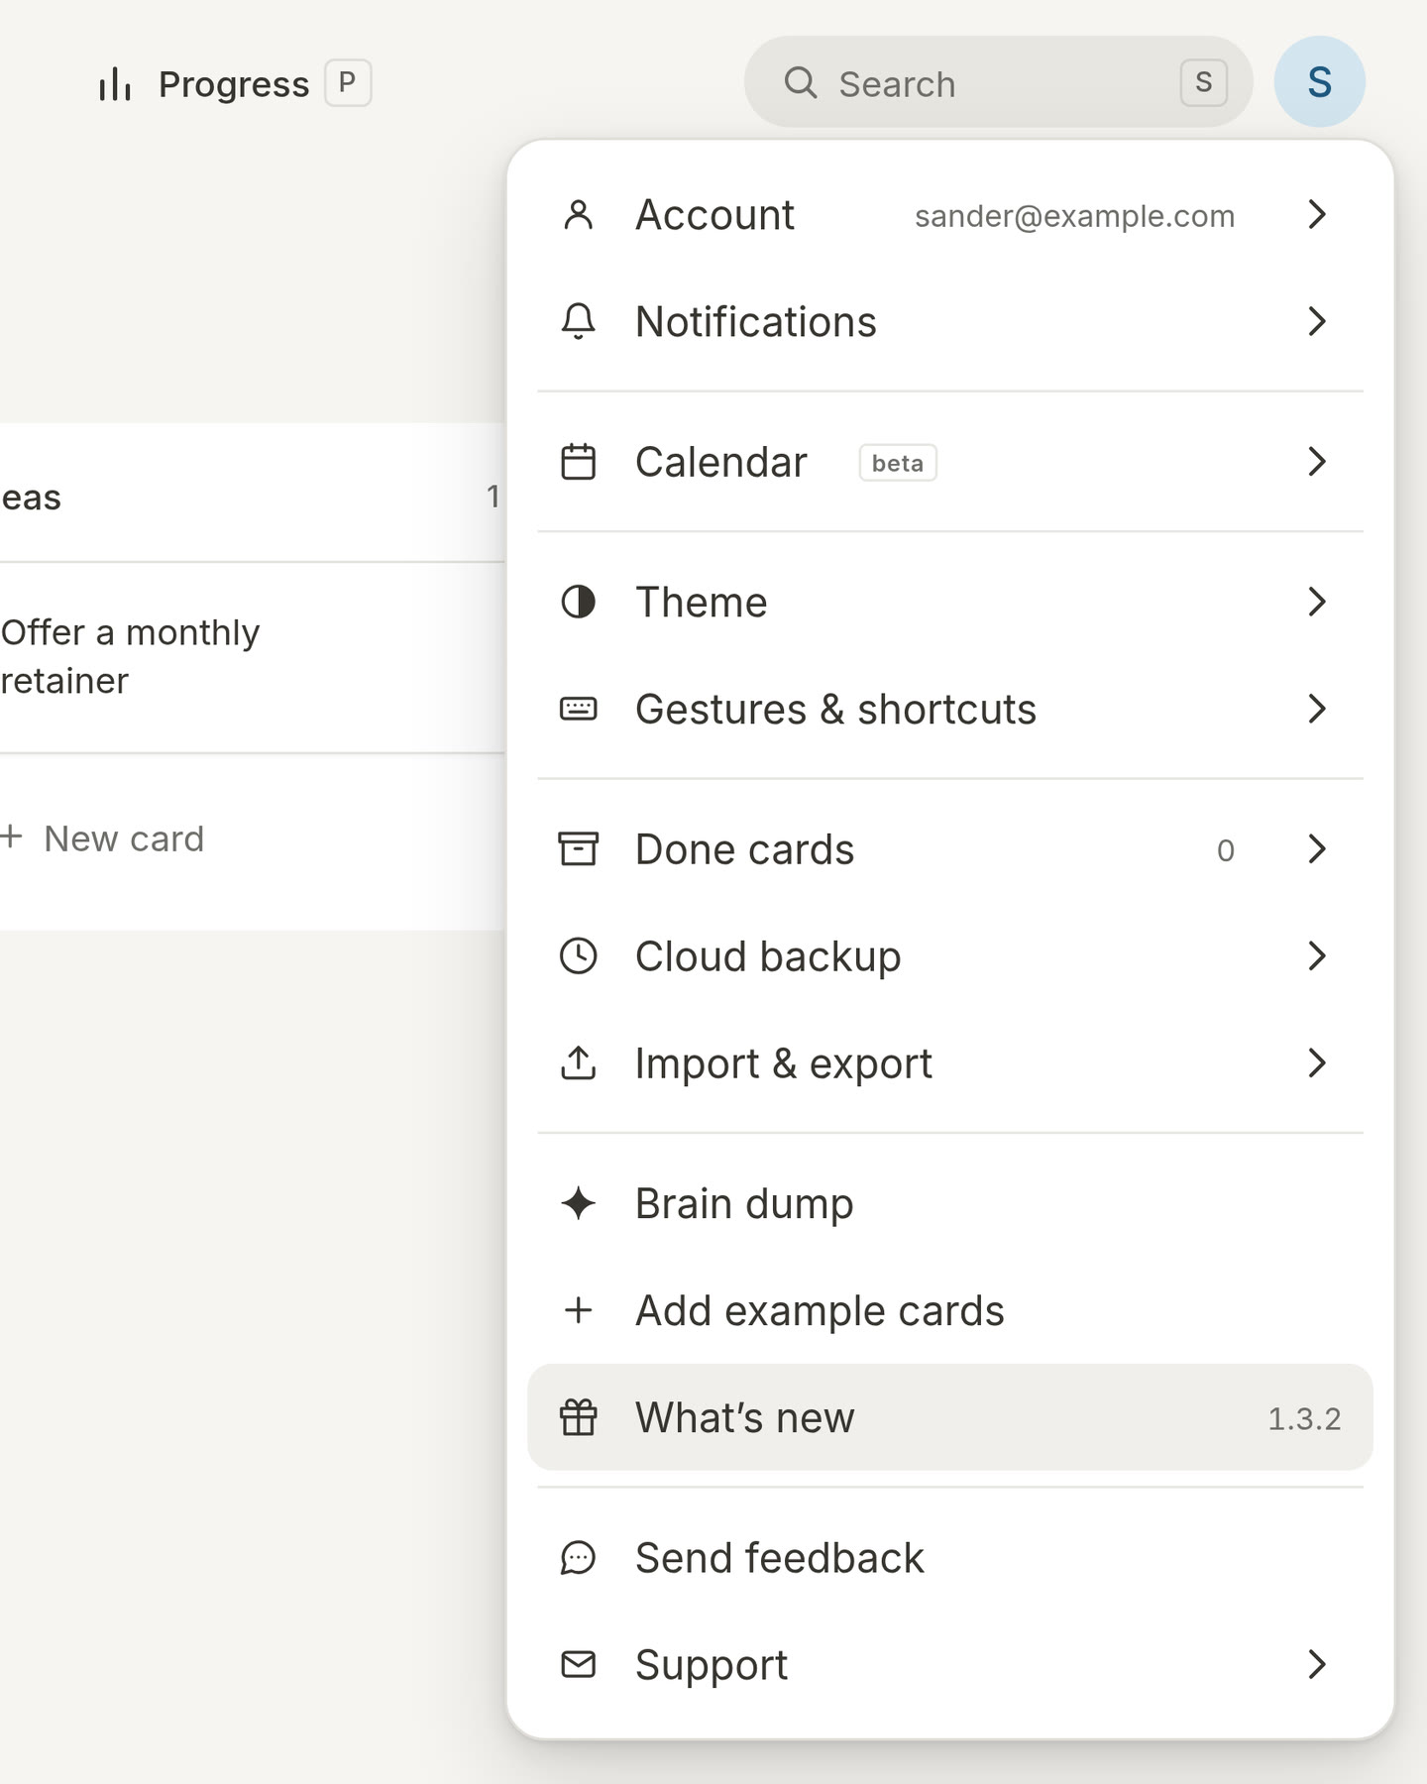1427x1784 pixels.
Task: Expand the Calendar chevron arrow
Action: coord(1316,462)
